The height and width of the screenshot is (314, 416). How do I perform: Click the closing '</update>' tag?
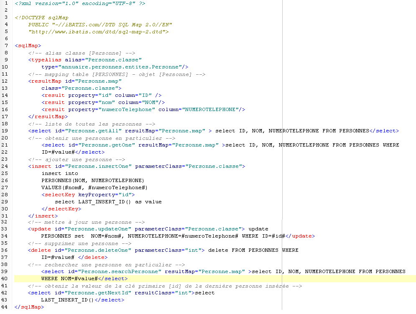point(300,236)
